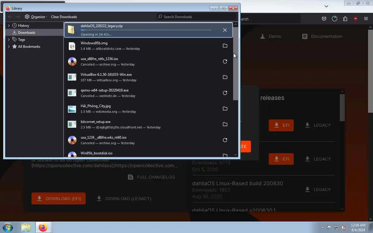Show hidden system tray icons
The width and height of the screenshot is (373, 233).
point(322,227)
